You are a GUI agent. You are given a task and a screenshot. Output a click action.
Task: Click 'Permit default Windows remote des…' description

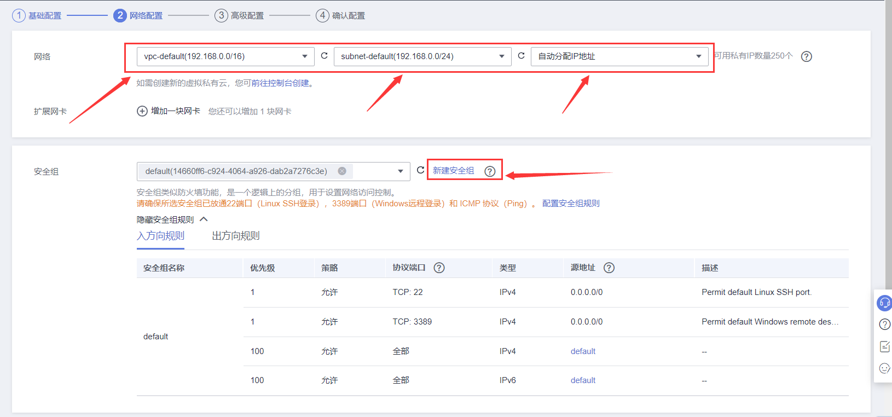(770, 322)
